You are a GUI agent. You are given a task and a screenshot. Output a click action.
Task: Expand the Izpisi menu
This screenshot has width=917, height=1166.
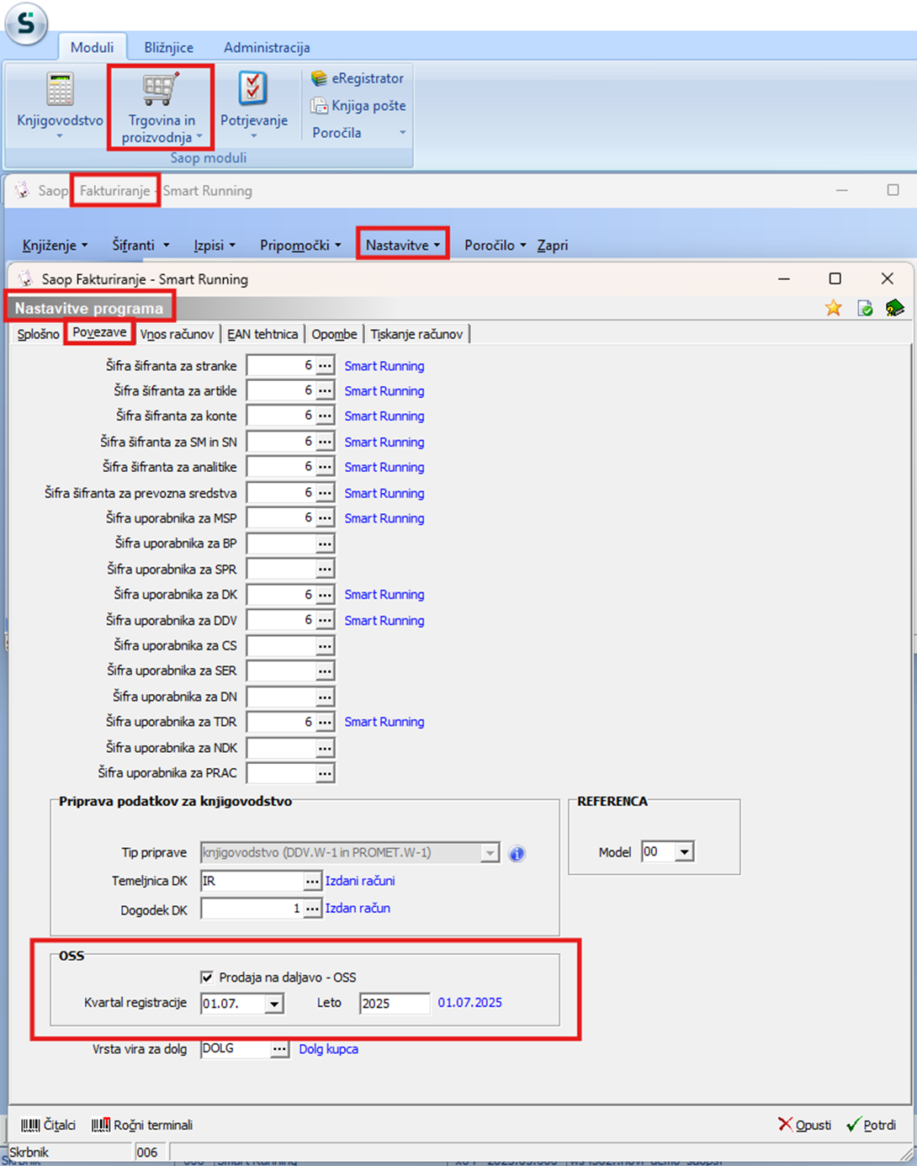coord(215,245)
